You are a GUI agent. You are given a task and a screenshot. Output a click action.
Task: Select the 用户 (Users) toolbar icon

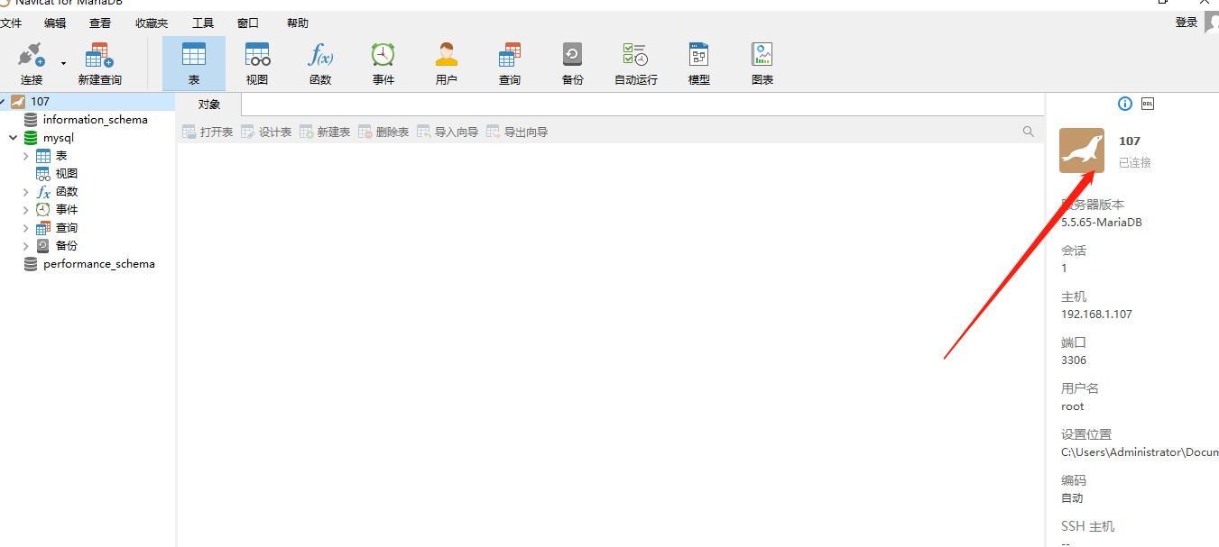coord(446,61)
